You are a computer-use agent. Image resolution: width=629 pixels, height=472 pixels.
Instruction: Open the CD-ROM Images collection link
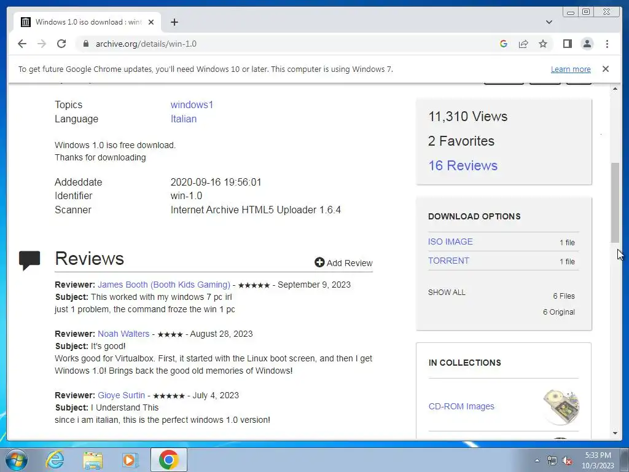(461, 406)
